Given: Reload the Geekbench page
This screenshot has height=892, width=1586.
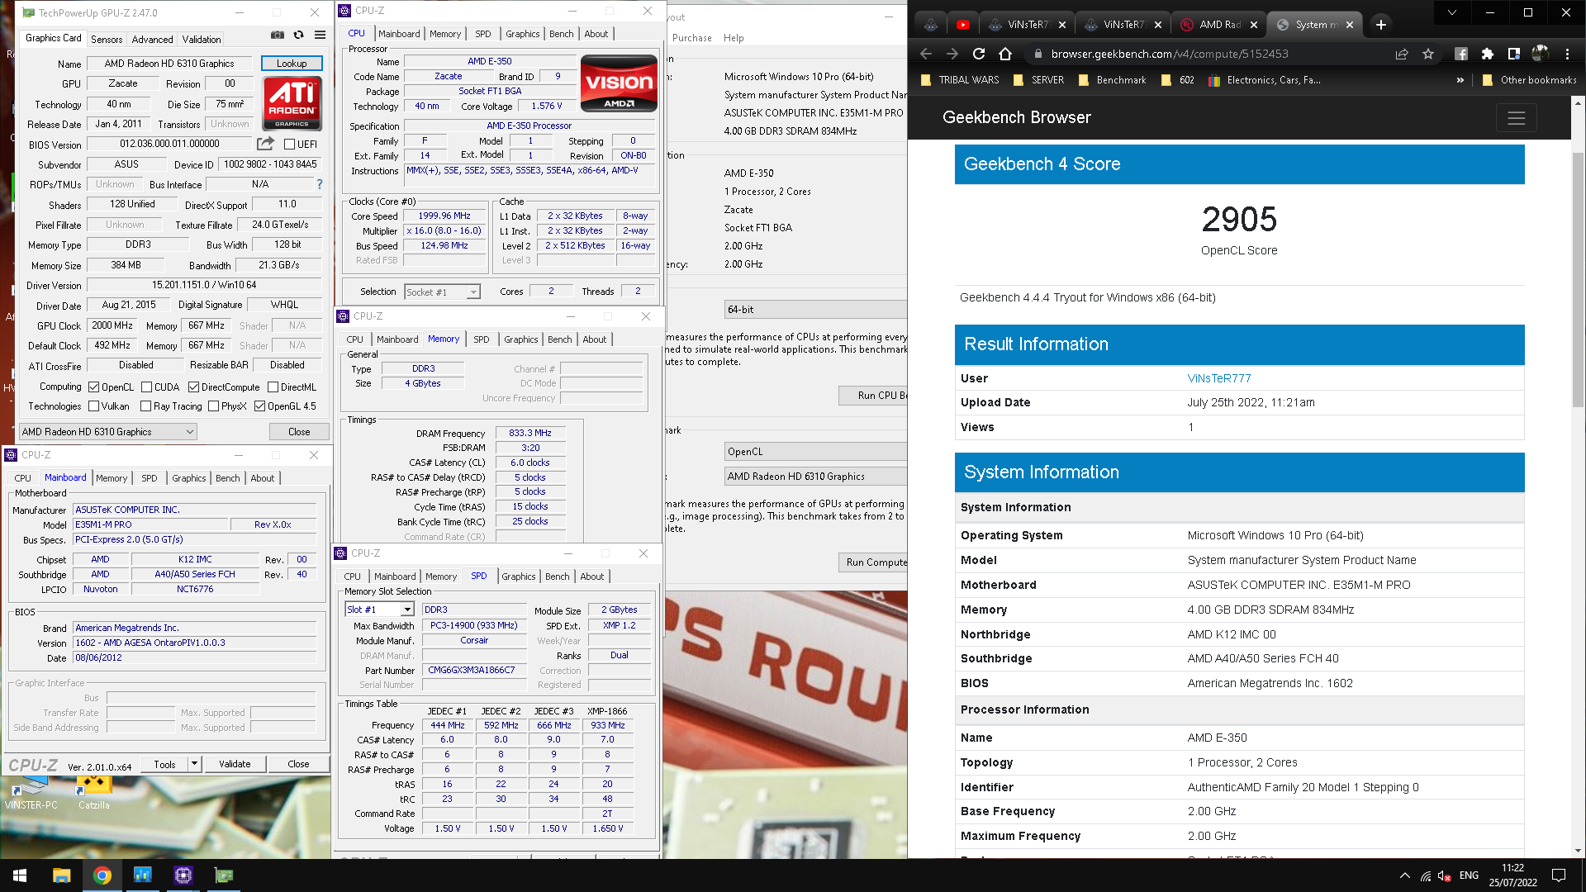Looking at the screenshot, I should tap(979, 54).
